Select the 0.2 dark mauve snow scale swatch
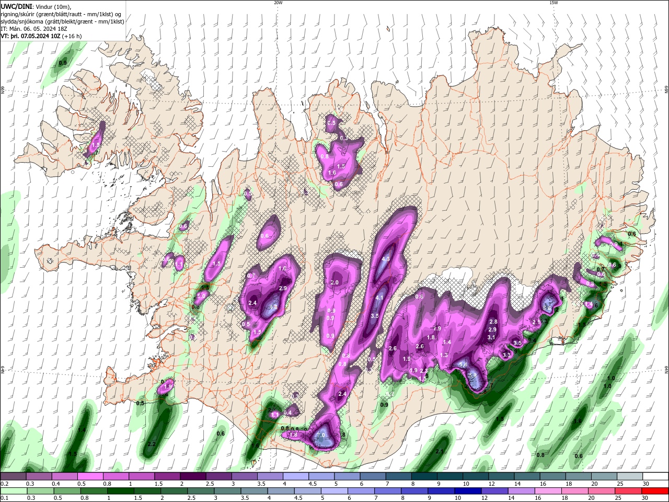The width and height of the screenshot is (669, 502). coord(14,476)
